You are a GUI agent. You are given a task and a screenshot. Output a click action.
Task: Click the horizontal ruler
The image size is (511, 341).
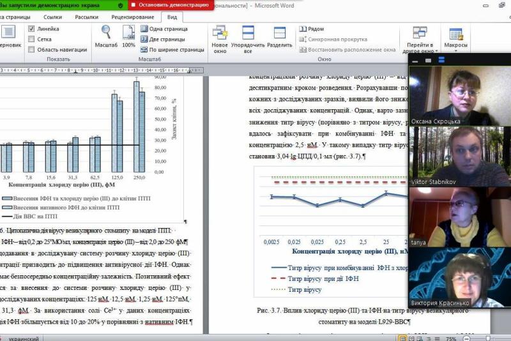coord(102,70)
